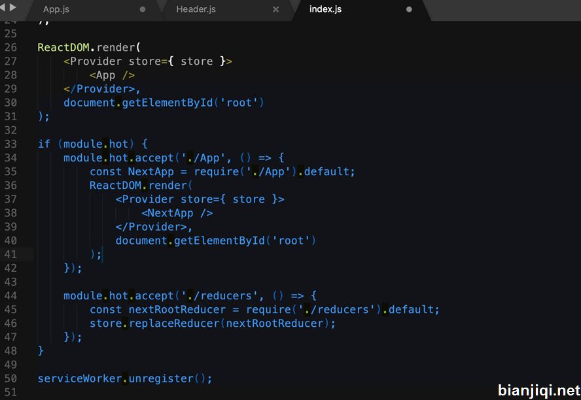Click the unsaved dot on App.js tab

(143, 9)
